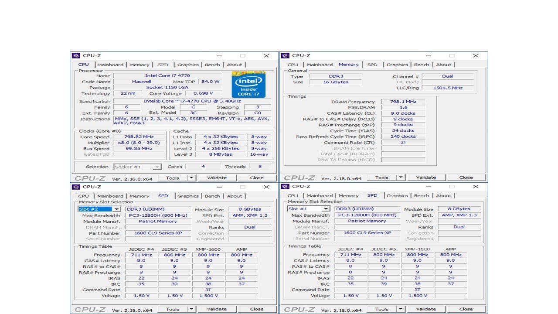Click Validate in the CPU window

click(217, 177)
